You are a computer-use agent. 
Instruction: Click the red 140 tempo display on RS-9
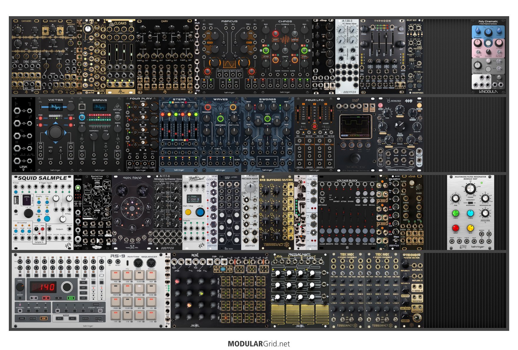43,287
